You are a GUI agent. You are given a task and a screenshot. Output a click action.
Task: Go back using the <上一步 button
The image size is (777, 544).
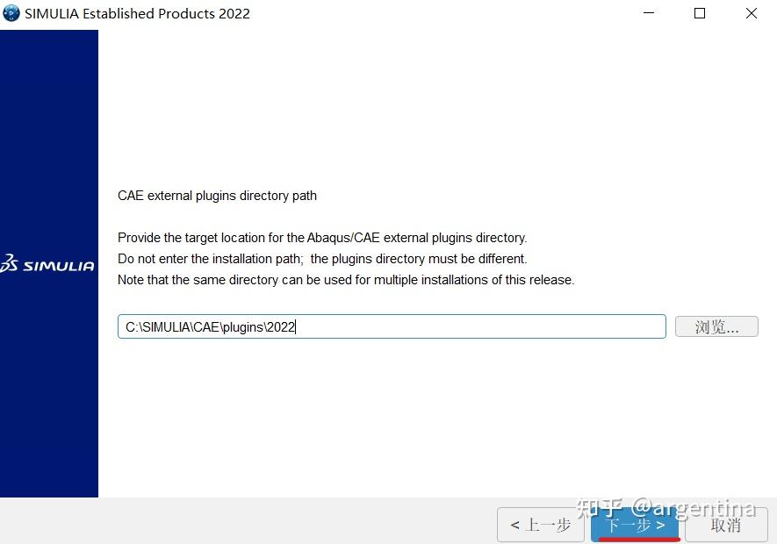[540, 525]
